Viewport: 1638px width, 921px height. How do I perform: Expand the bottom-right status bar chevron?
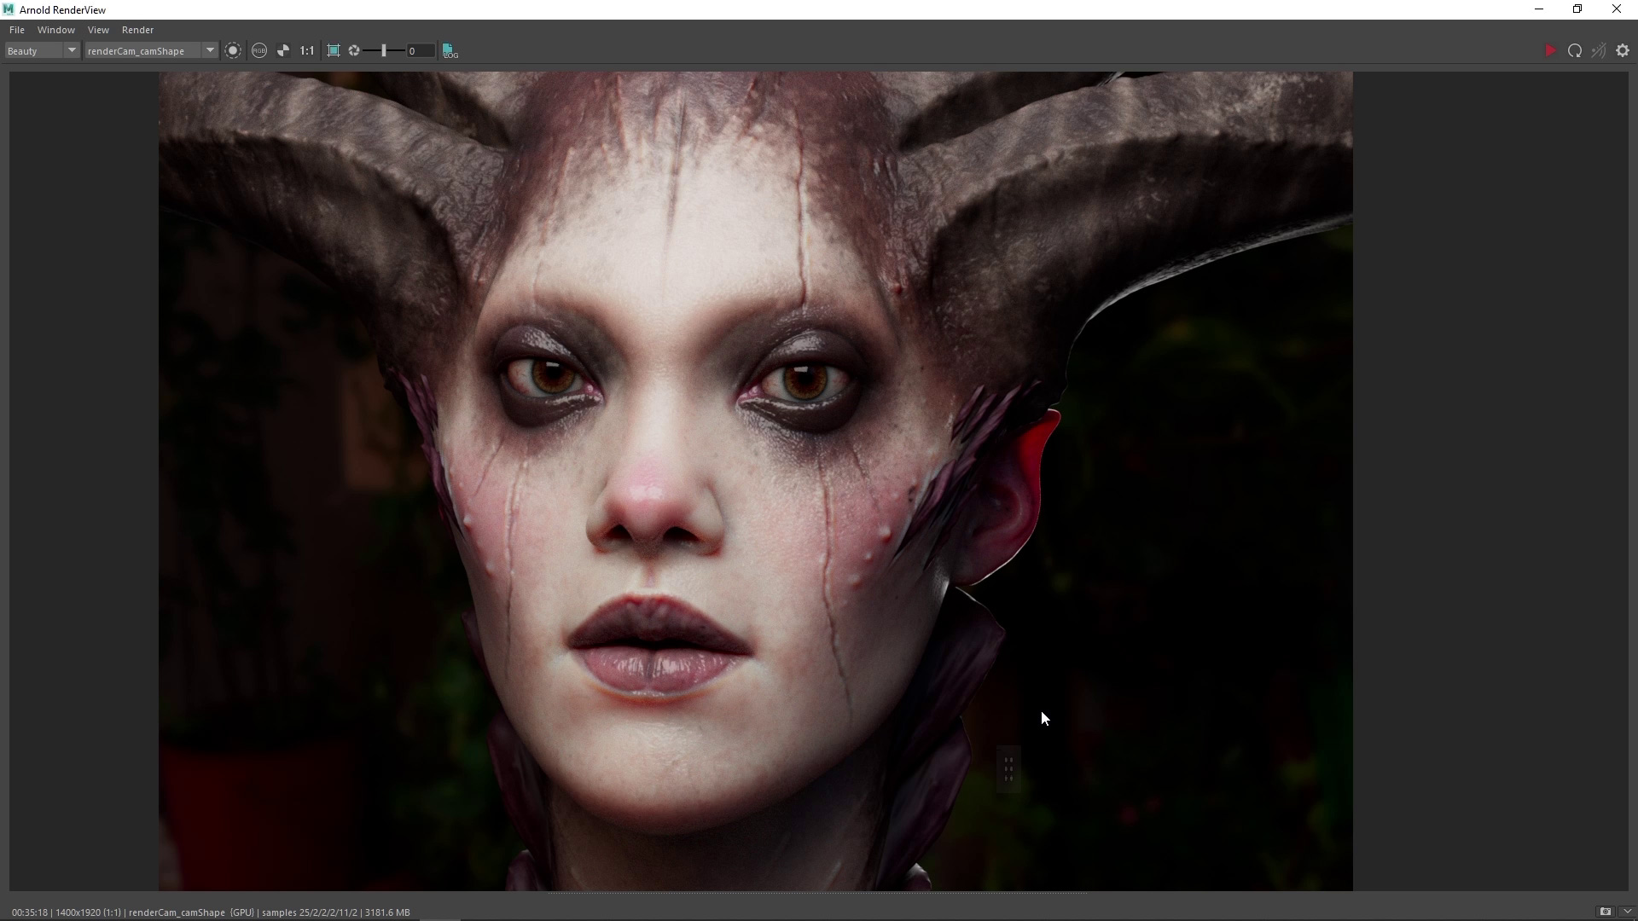pos(1628,912)
